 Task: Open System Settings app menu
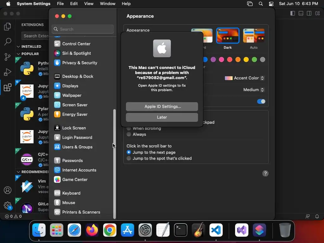pos(34,4)
